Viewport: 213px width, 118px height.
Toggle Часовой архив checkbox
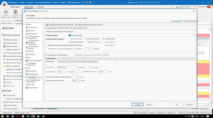(103, 39)
